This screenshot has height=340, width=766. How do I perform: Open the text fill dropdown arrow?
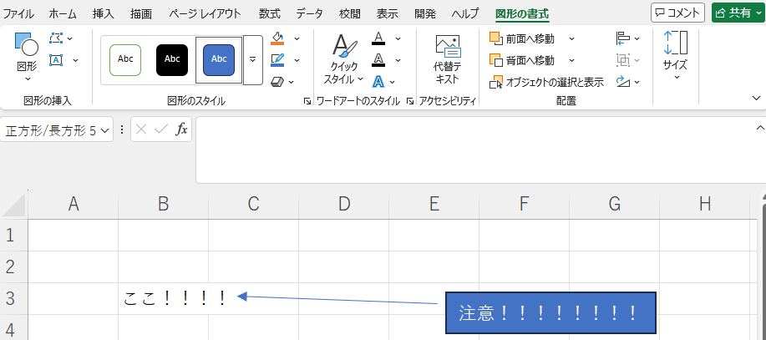point(398,38)
